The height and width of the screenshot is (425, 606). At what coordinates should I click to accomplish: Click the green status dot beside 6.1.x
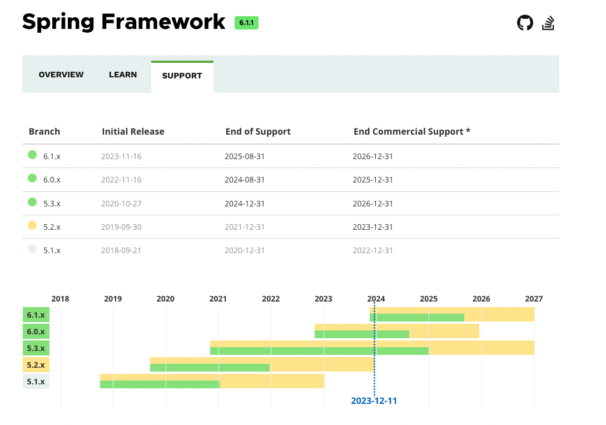(x=32, y=155)
